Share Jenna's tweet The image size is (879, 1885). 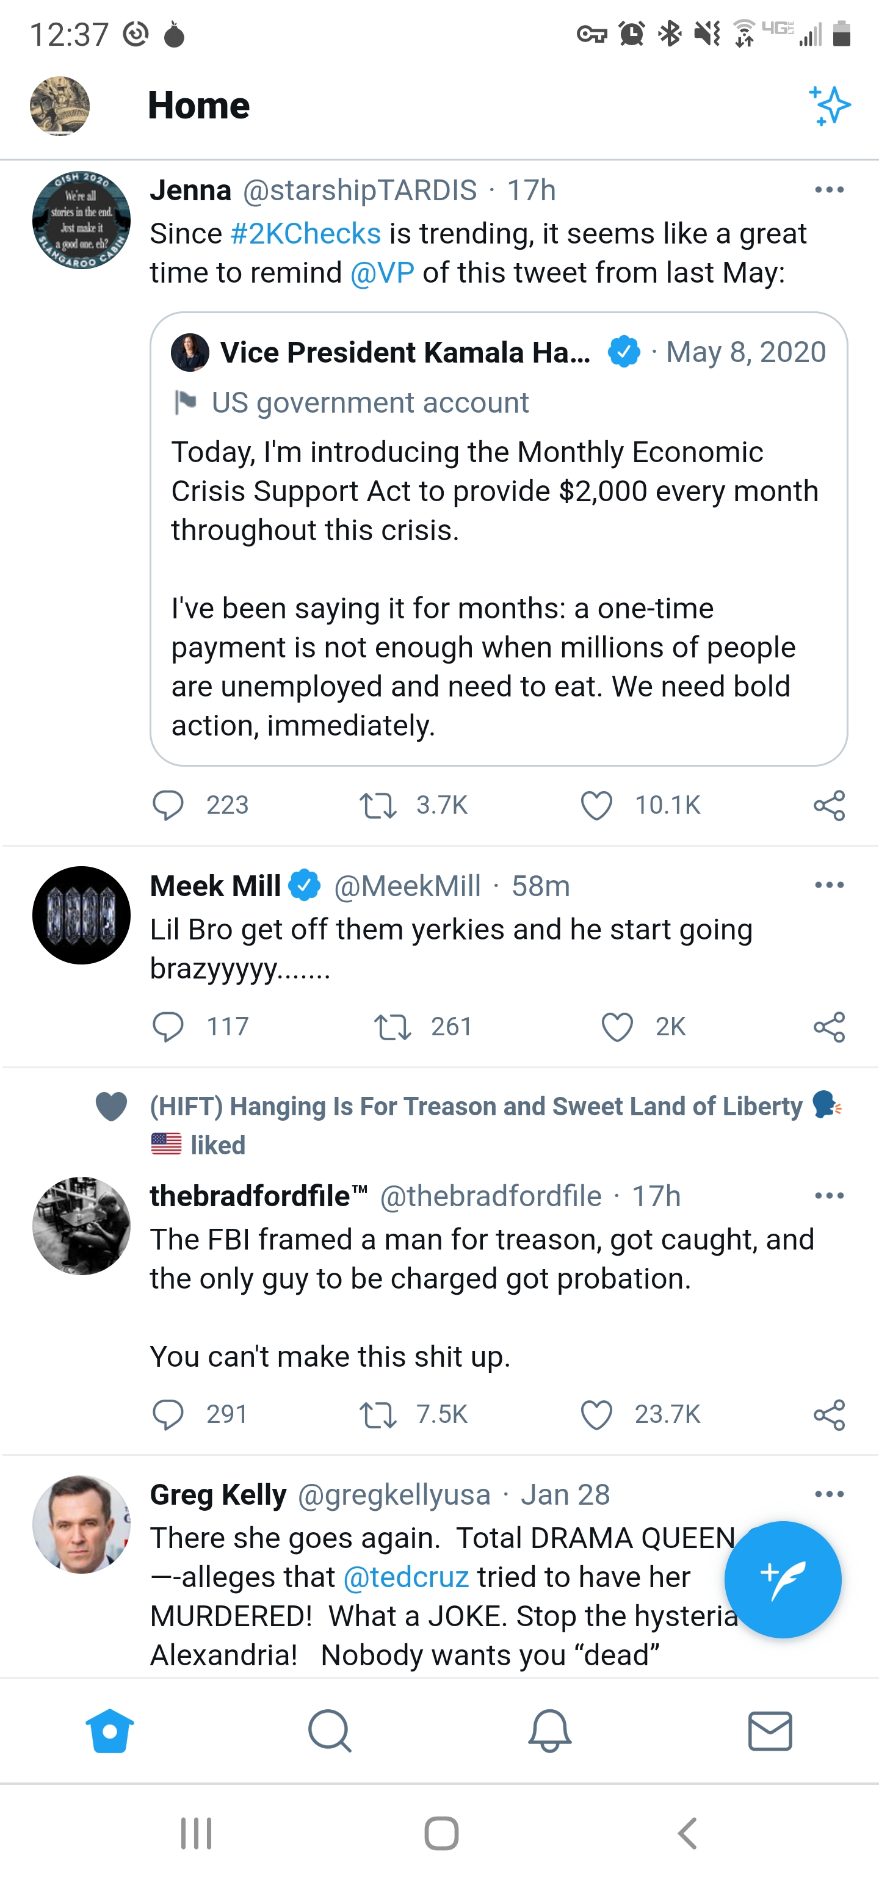click(829, 805)
